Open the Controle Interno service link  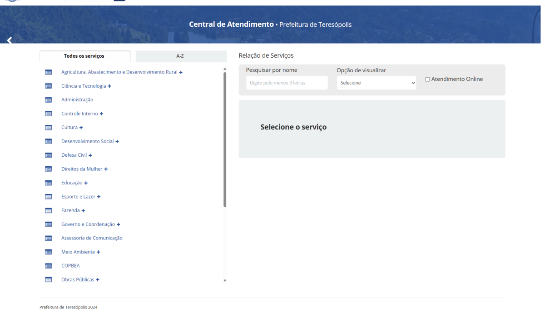(x=79, y=114)
